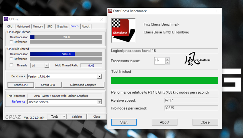The height and width of the screenshot is (138, 243).
Task: Close the CPU-Z window with title bar X
Action: (x=101, y=19)
